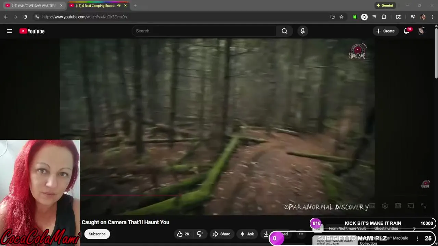Share the video

tap(221, 234)
